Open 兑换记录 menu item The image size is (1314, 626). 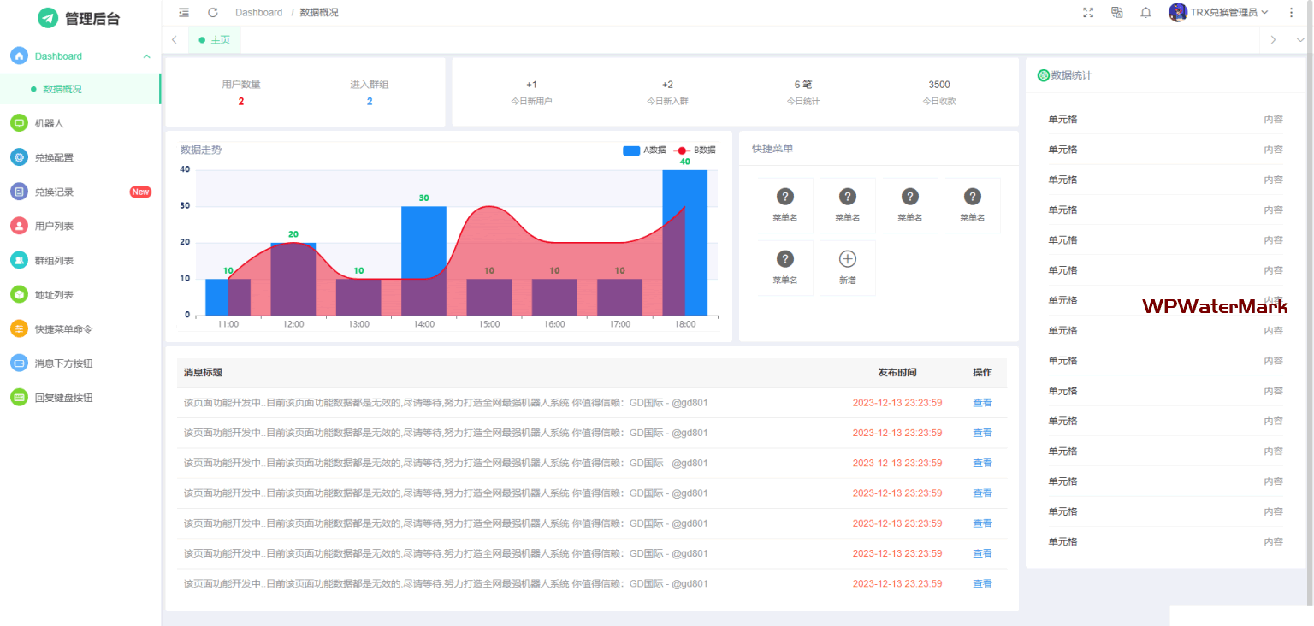coord(54,192)
